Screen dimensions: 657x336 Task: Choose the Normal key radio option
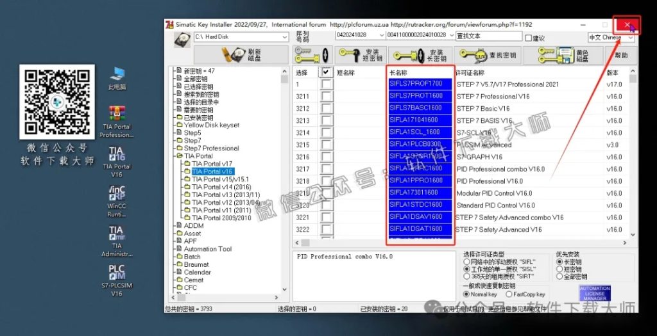pyautogui.click(x=466, y=294)
